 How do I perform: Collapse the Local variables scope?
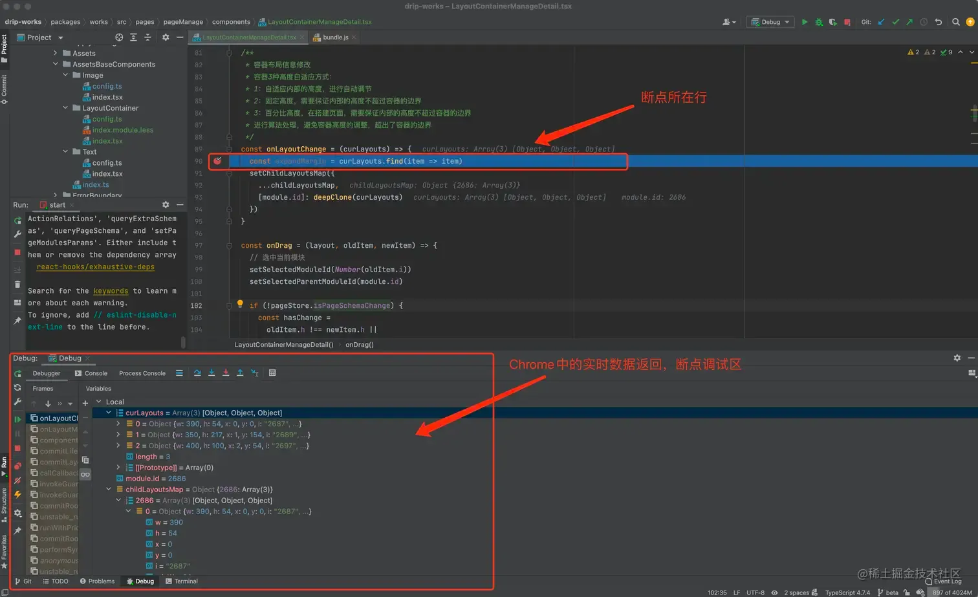(x=99, y=402)
